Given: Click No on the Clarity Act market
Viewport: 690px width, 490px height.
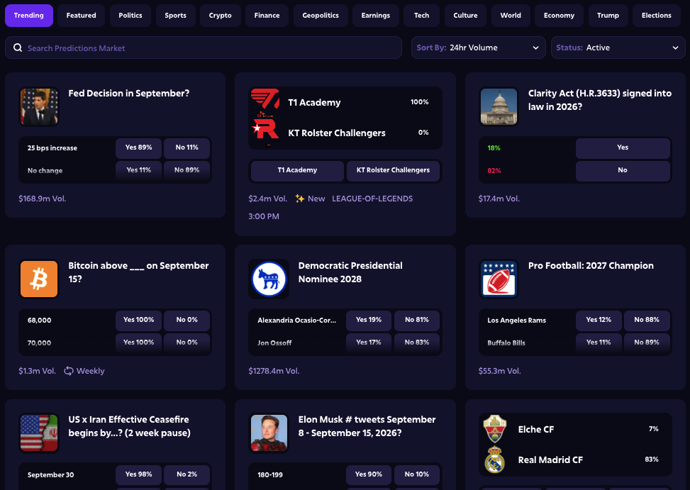Looking at the screenshot, I should click(x=623, y=171).
